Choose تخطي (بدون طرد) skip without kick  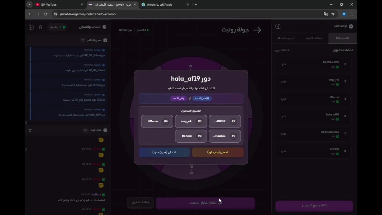pyautogui.click(x=164, y=152)
